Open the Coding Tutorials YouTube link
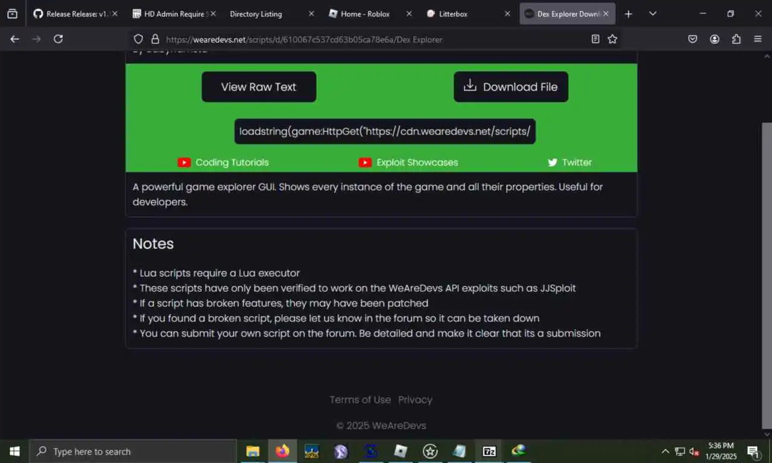772x463 pixels. tap(223, 162)
